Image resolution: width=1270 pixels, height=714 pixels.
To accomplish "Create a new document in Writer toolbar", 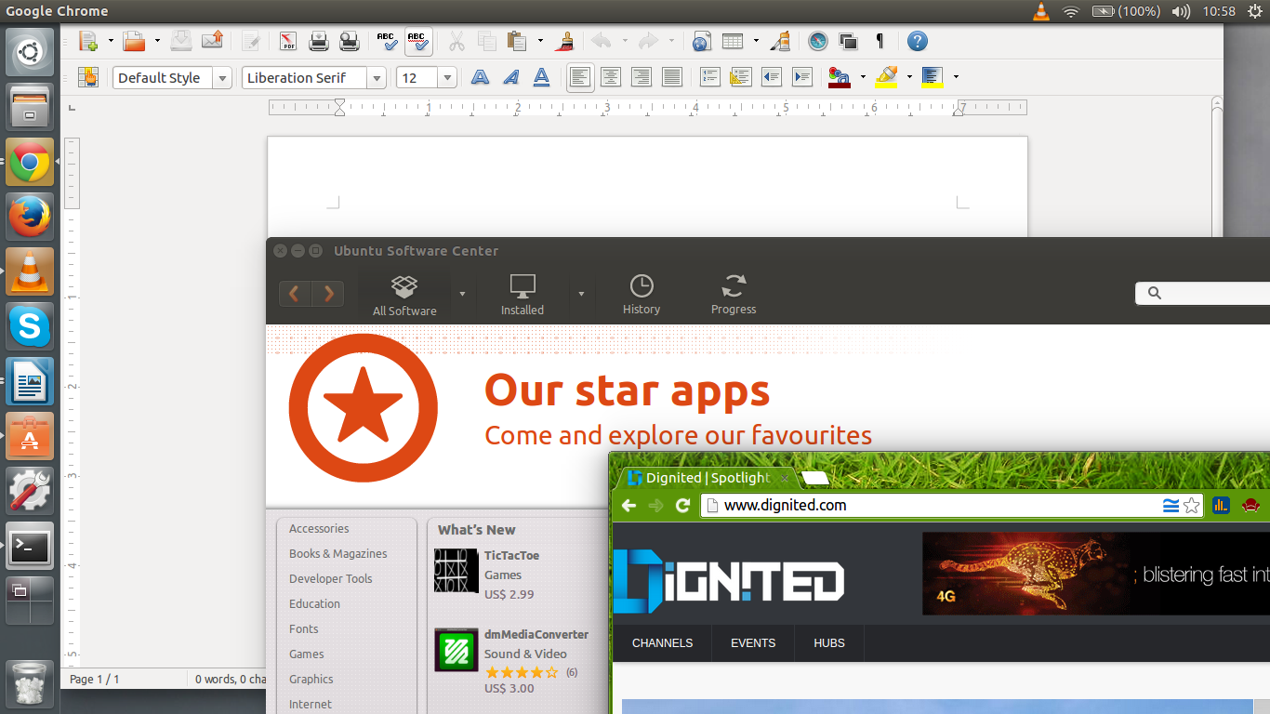I will 88,41.
